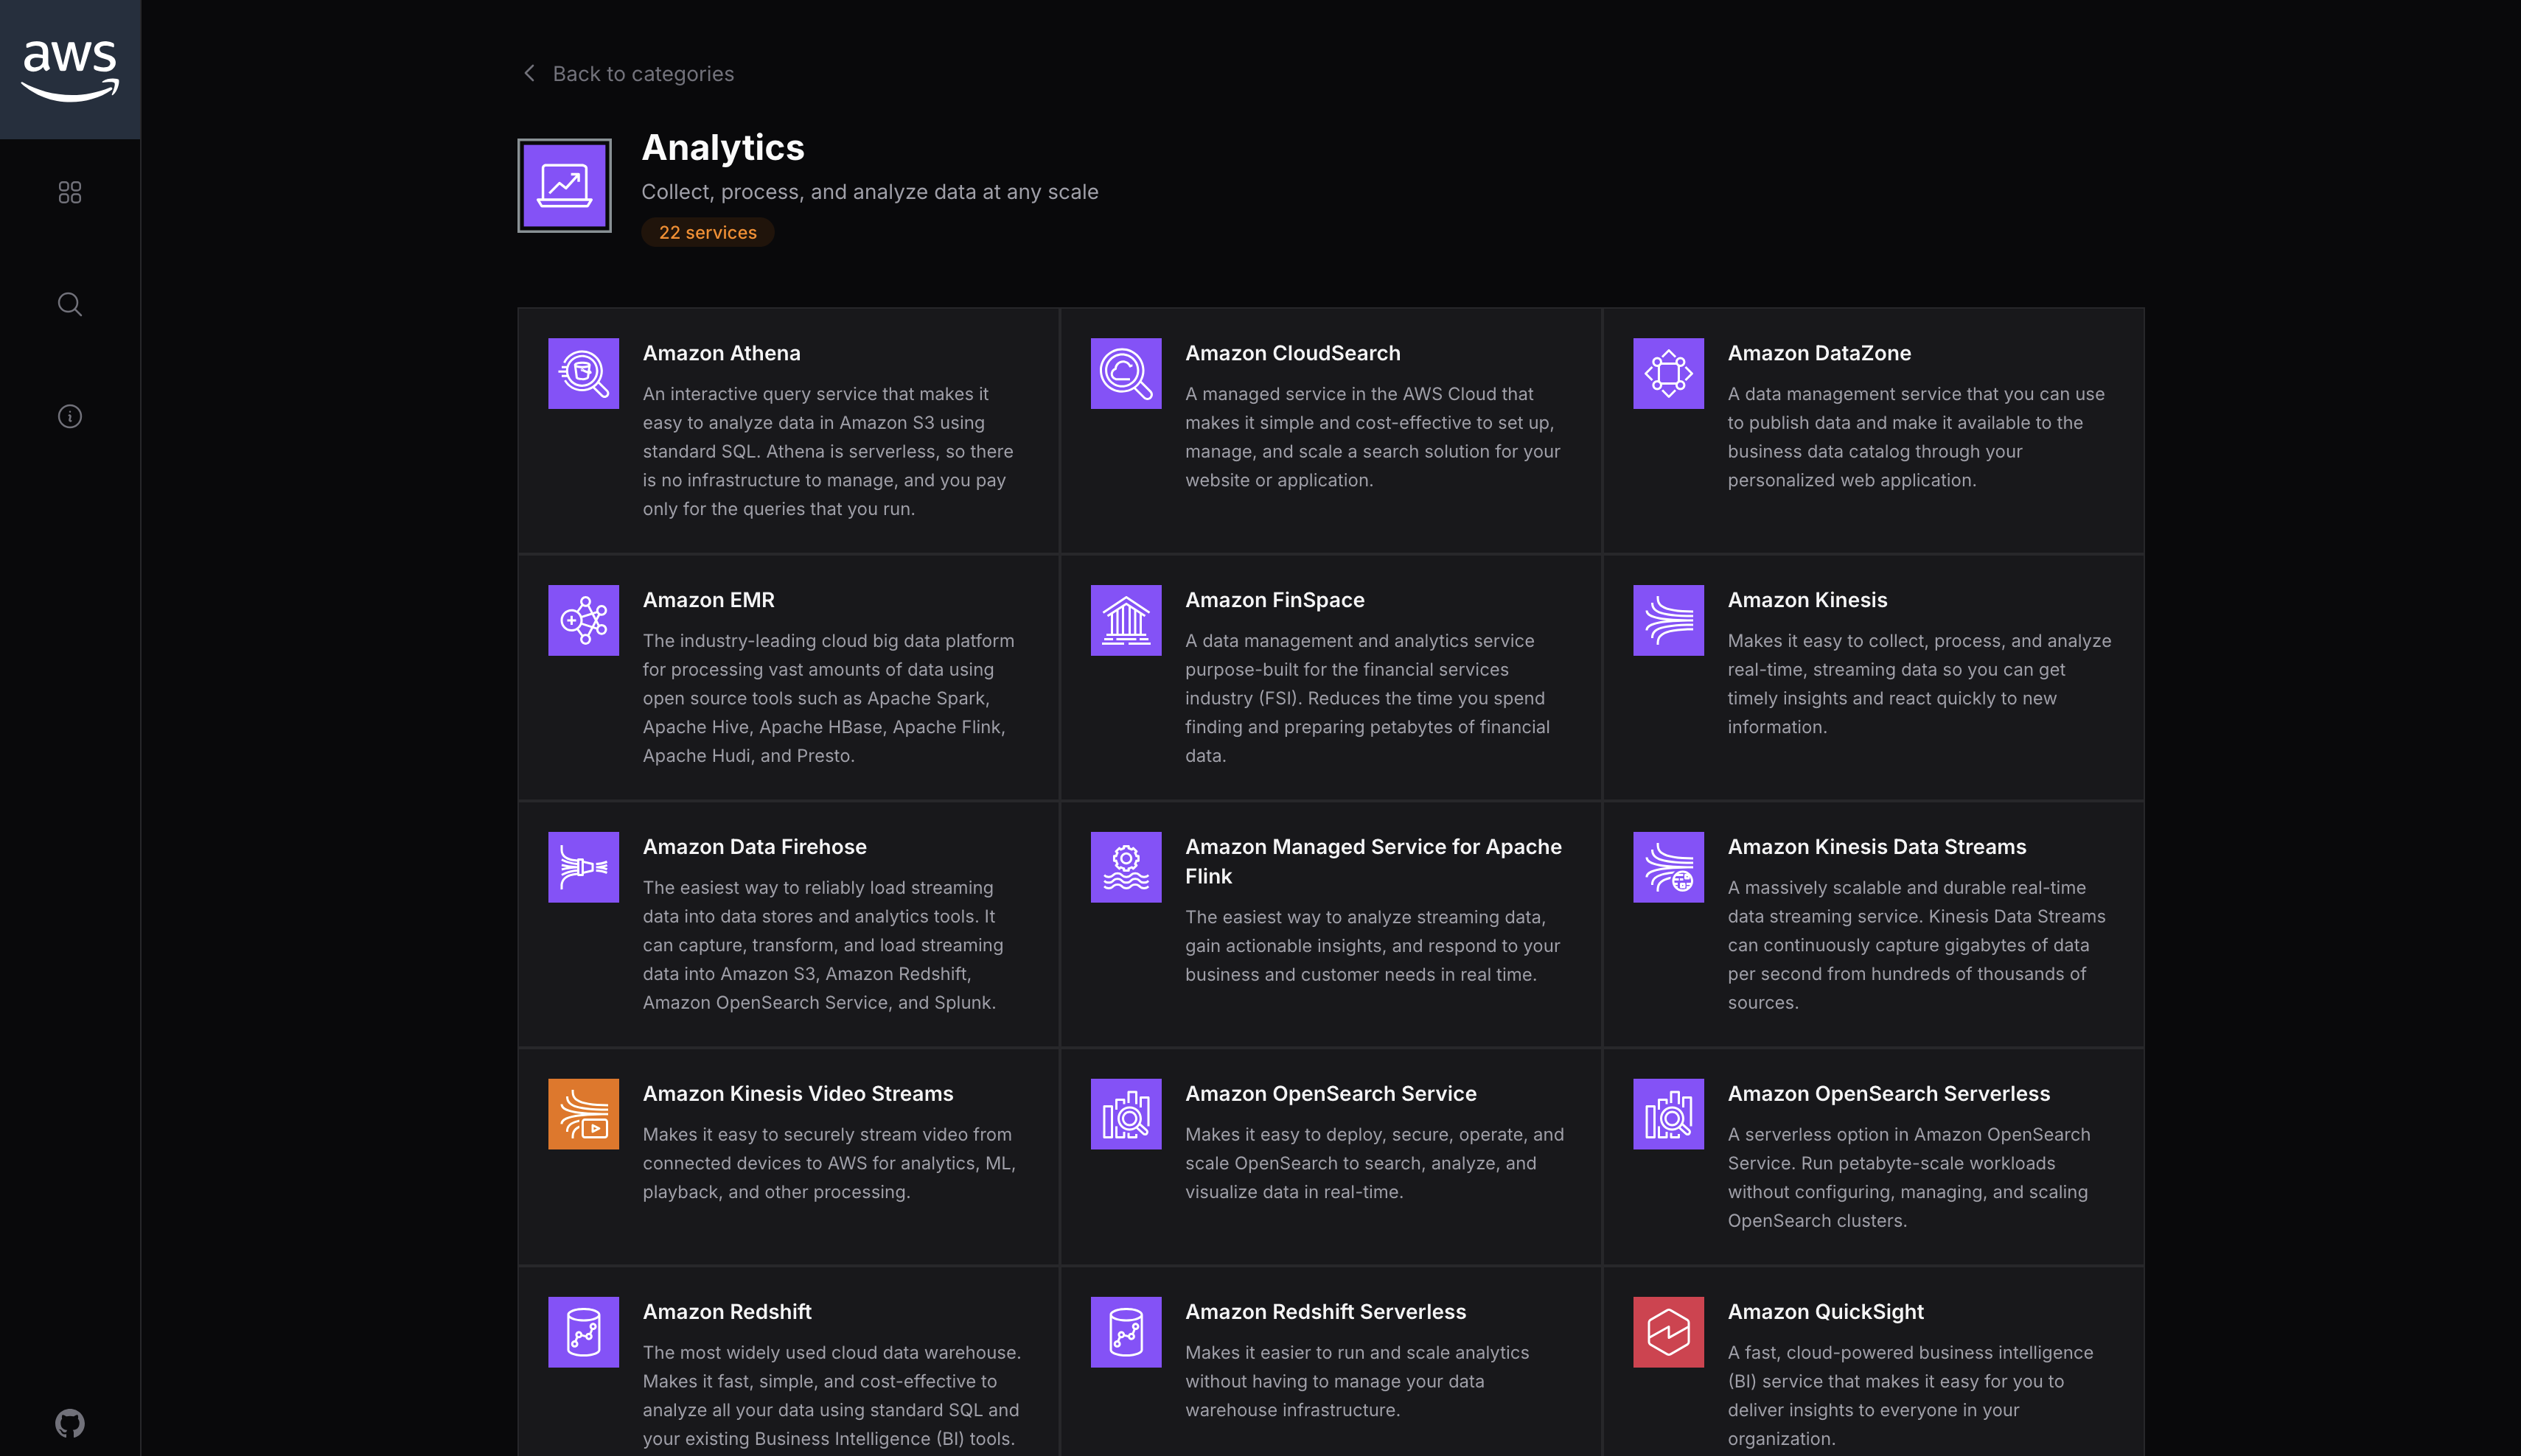Open the Amazon CloudSearch title link
Viewport: 2521px width, 1456px height.
point(1292,353)
